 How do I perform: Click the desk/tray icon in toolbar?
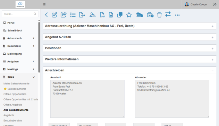[x=140, y=15]
